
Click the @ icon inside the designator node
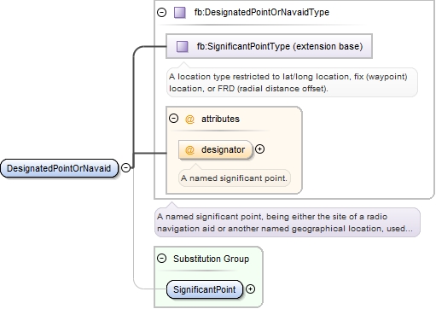tap(189, 149)
